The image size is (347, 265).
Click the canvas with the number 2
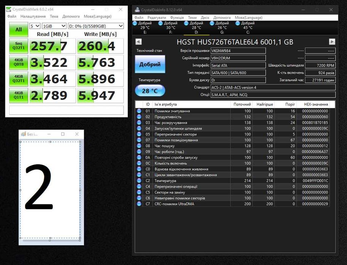[x=50, y=190]
